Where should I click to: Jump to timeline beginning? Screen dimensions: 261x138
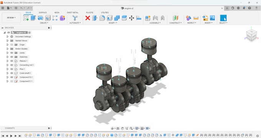click(3, 136)
